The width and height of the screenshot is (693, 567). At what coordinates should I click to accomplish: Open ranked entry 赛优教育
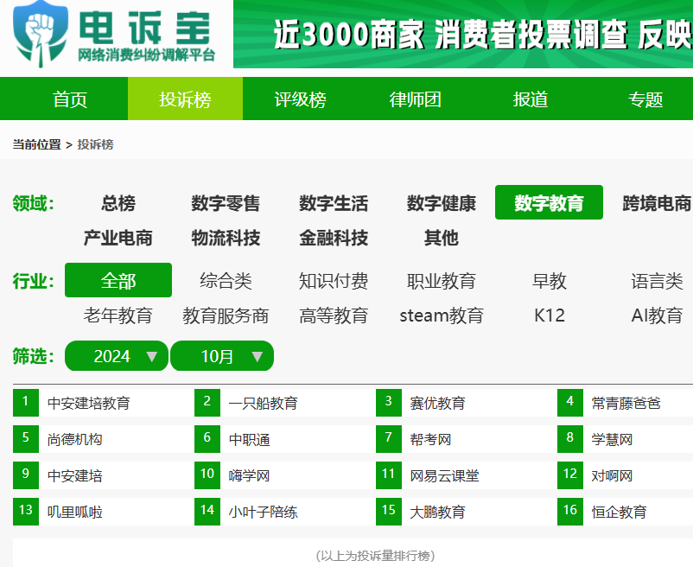click(x=437, y=403)
